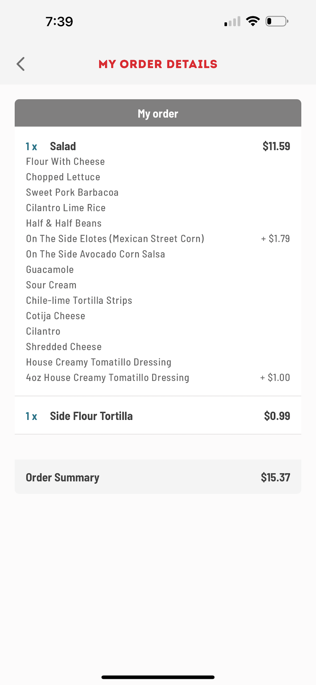Tap 4oz House Creamy Tomatillo Dressing
This screenshot has width=316, height=685.
pos(108,377)
